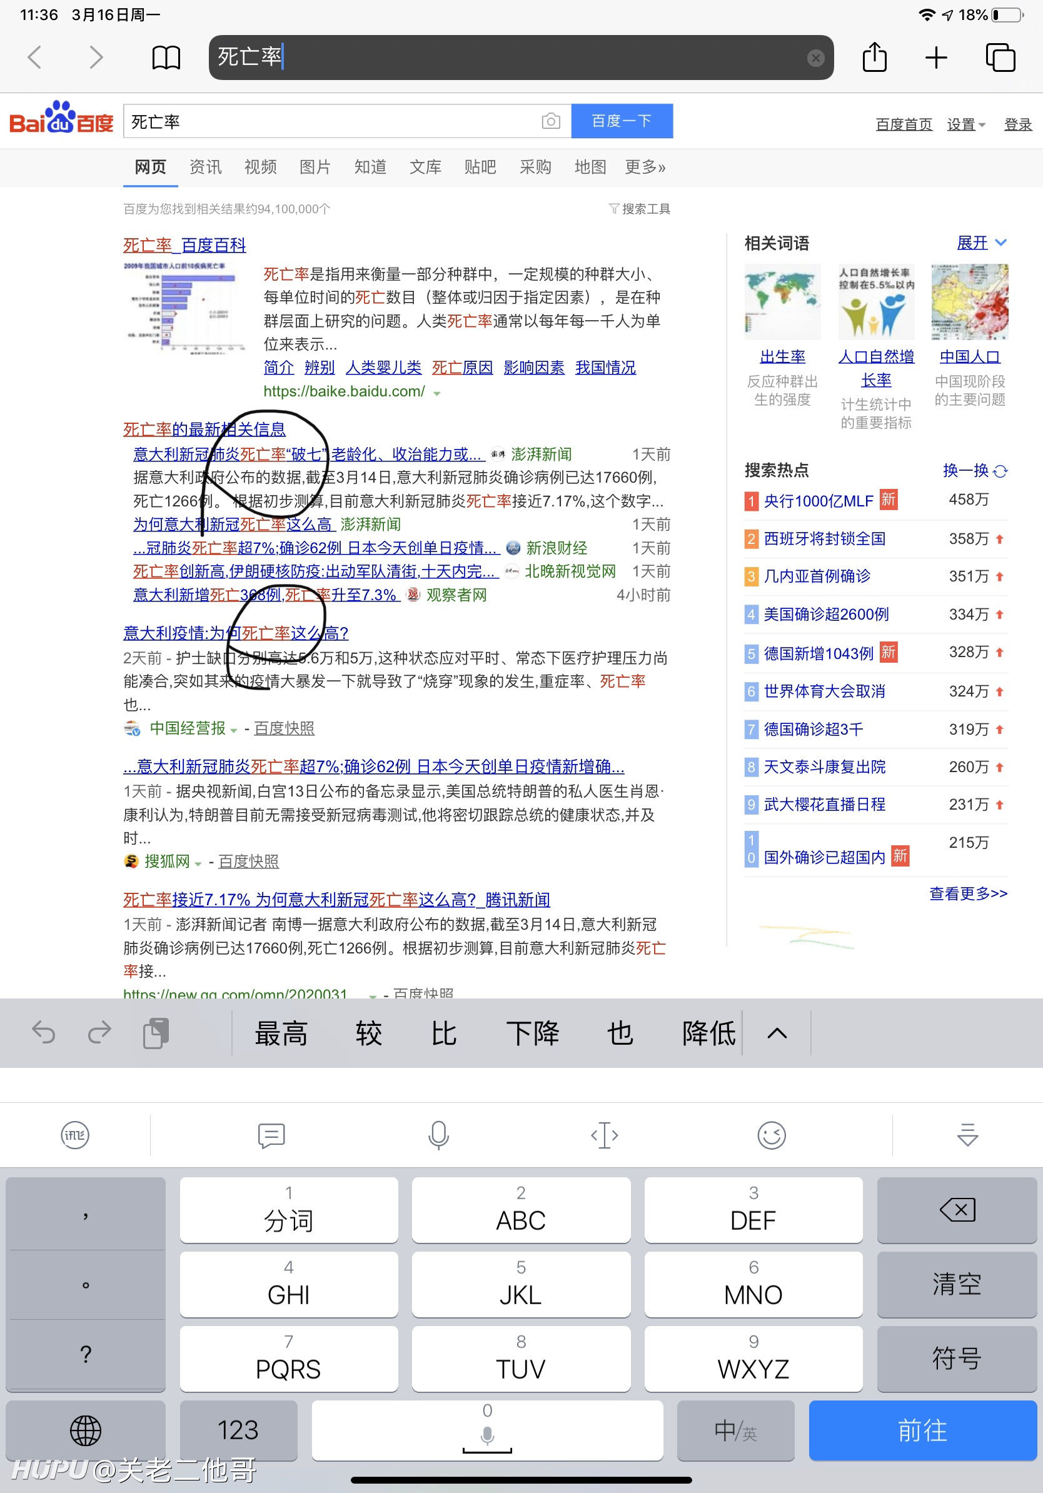Switch to the 地图 tab
The image size is (1043, 1493).
[x=590, y=167]
